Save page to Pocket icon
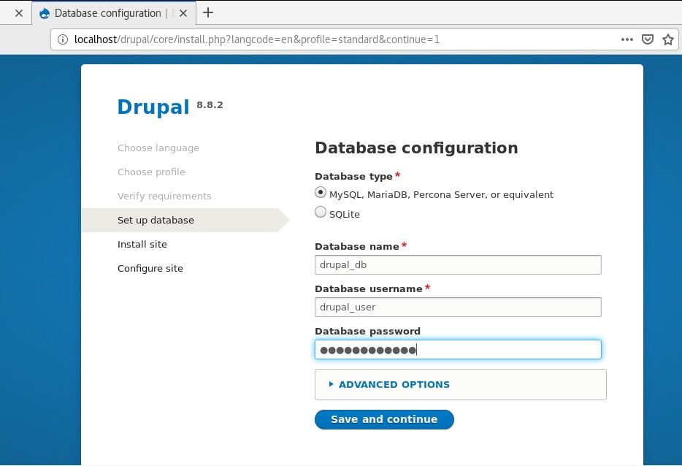Viewport: 682px width, 466px height. click(x=648, y=39)
